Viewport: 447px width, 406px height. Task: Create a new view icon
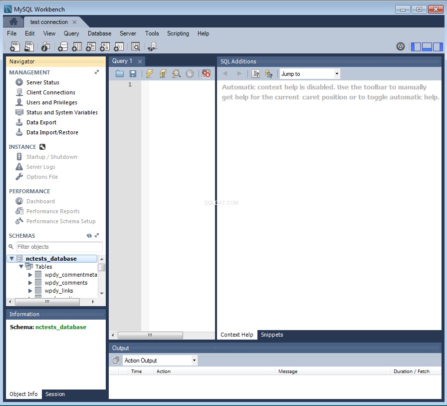click(x=91, y=46)
